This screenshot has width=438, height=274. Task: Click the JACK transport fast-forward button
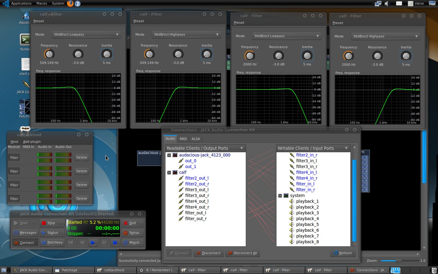(x=115, y=243)
